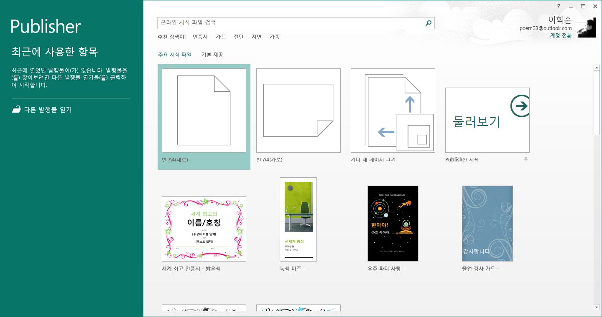Click the scrollbar up arrow
602x317 pixels.
[597, 68]
